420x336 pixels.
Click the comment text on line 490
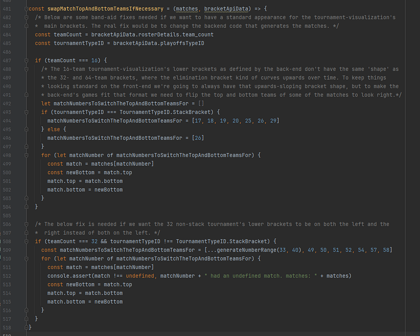pos(220,86)
